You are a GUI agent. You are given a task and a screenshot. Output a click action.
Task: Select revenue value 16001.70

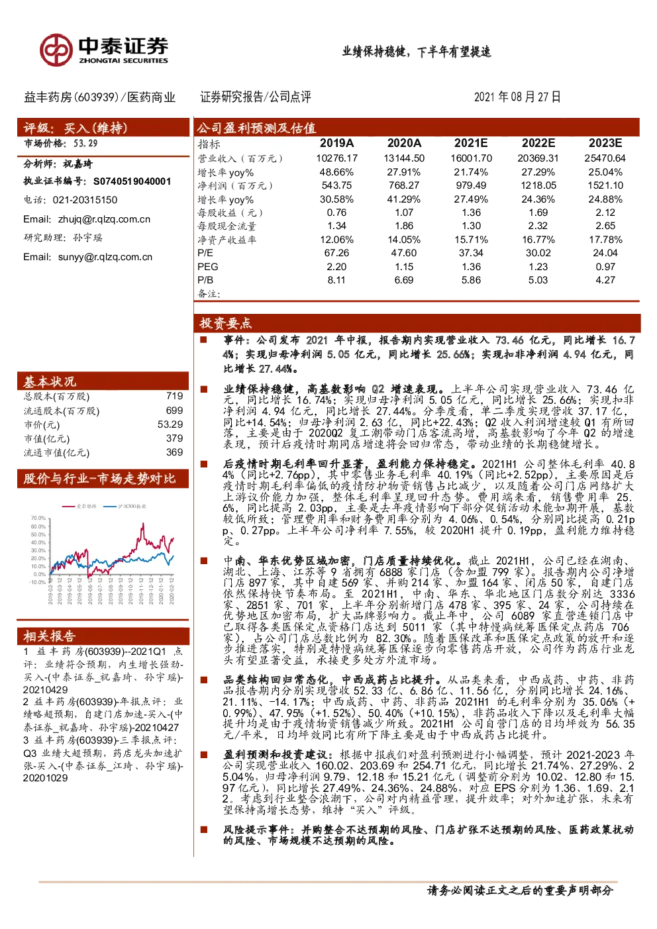471,158
